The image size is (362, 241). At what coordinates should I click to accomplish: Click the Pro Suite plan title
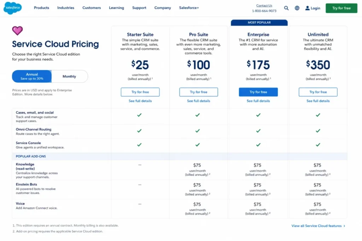click(199, 35)
